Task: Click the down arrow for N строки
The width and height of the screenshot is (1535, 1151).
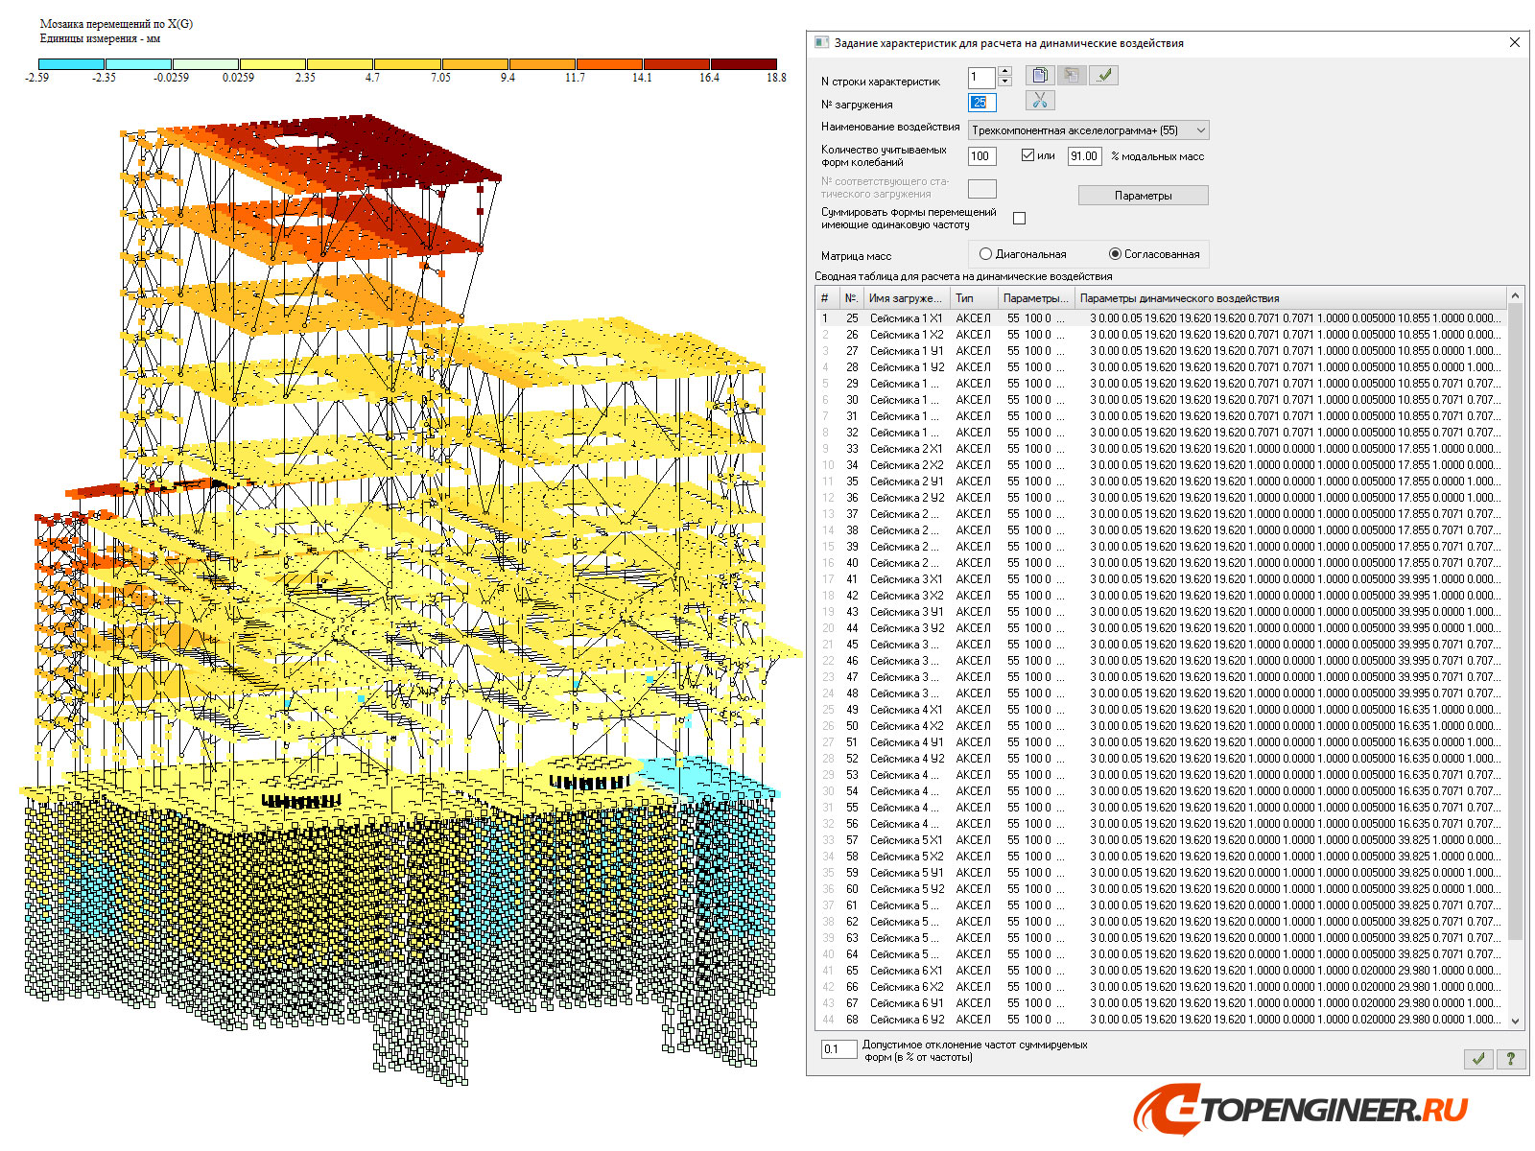Action: 1004,81
